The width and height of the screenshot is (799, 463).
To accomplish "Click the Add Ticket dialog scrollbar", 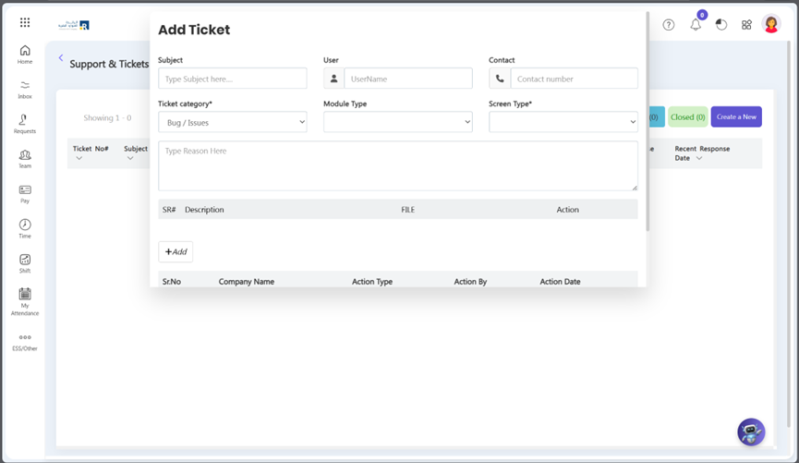I will 648,120.
